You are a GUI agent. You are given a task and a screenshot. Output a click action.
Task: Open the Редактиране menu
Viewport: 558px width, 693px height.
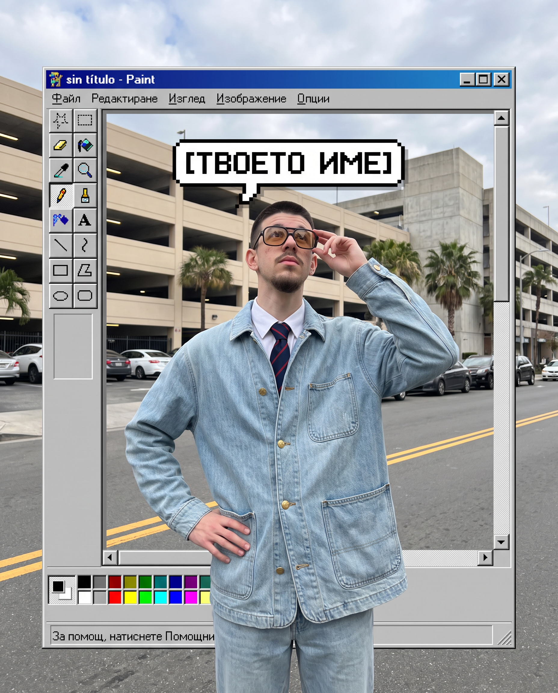(124, 99)
